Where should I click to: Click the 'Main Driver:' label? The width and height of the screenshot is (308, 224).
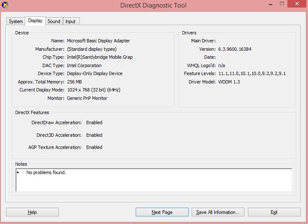[203, 41]
